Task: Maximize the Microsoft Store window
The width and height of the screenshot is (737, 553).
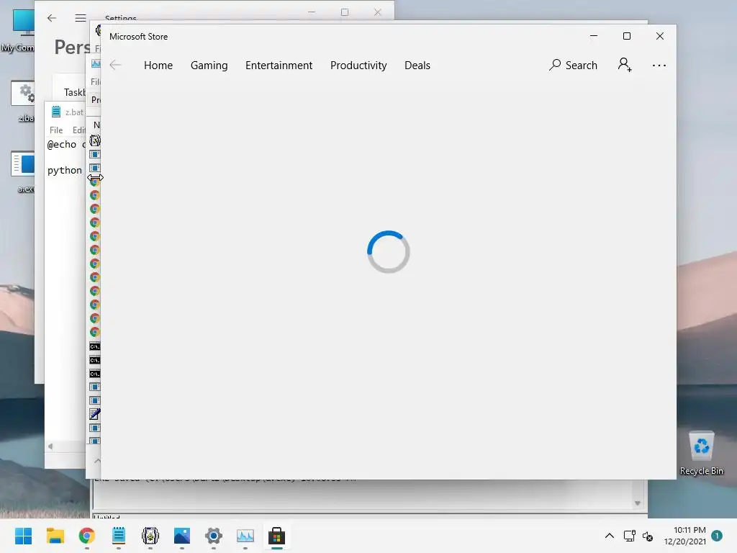Action: pyautogui.click(x=627, y=36)
